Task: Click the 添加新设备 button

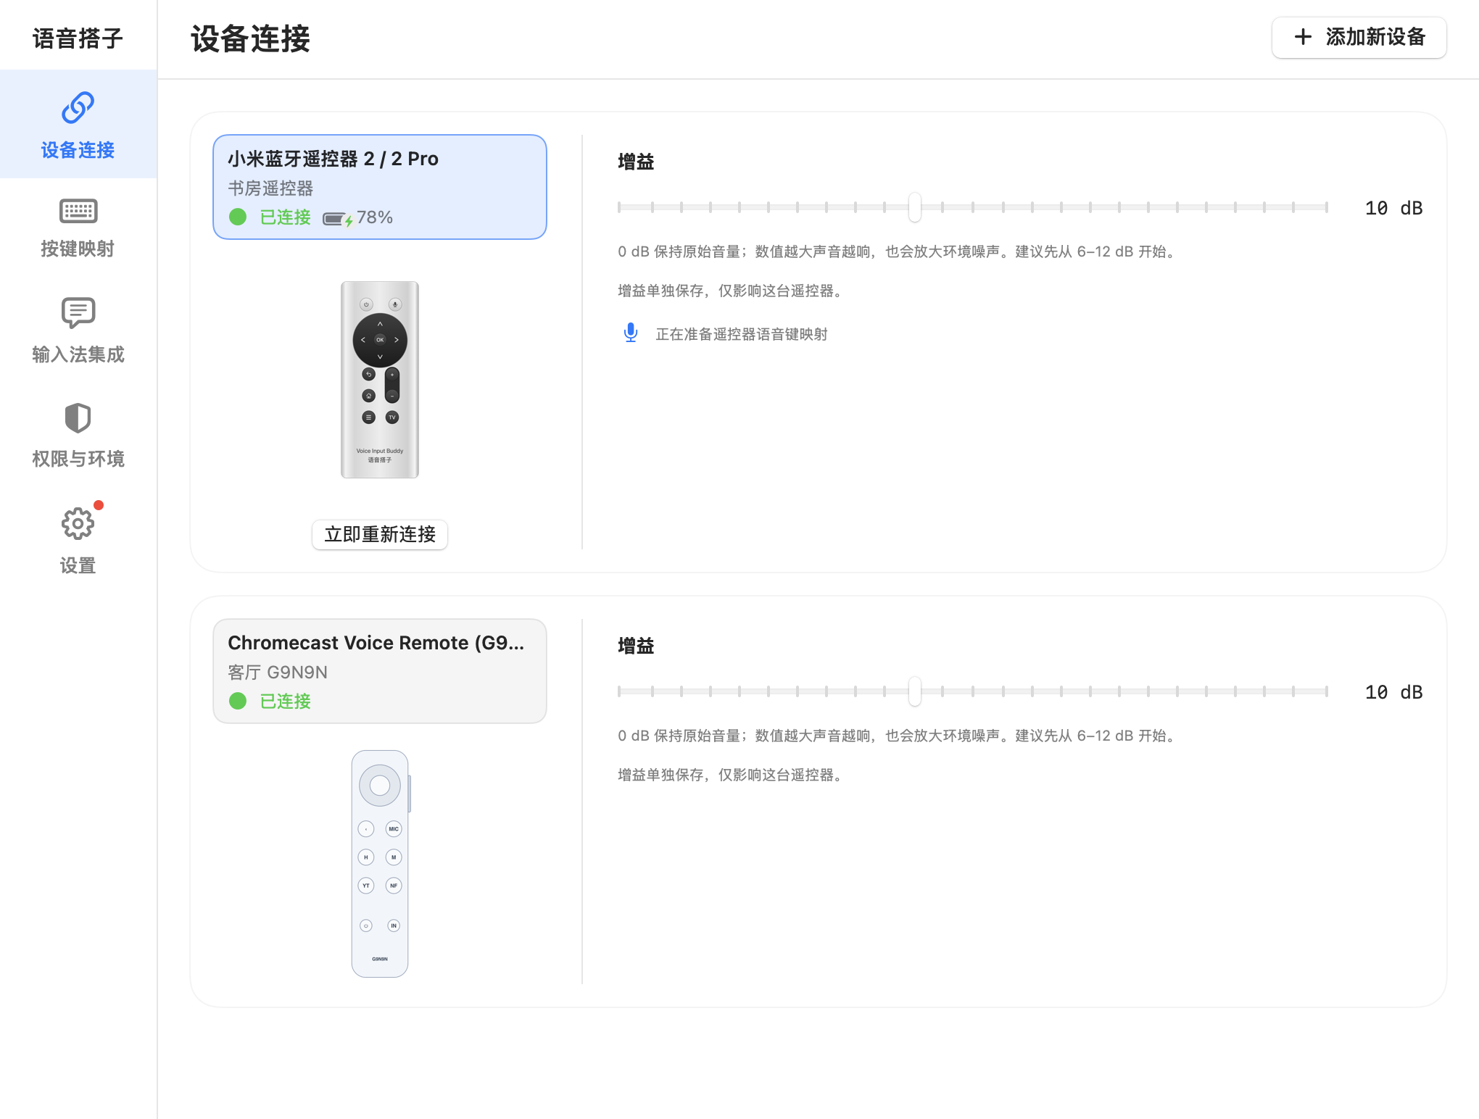Action: [x=1359, y=37]
